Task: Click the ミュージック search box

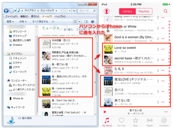Action: pos(87,11)
